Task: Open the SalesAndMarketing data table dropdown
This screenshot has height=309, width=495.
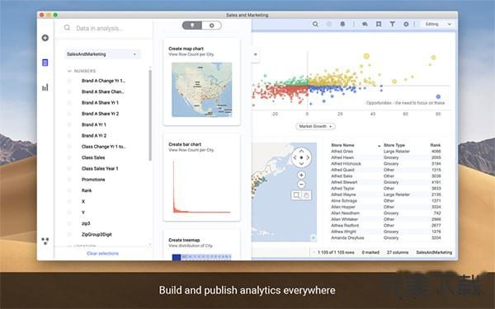Action: tap(102, 54)
